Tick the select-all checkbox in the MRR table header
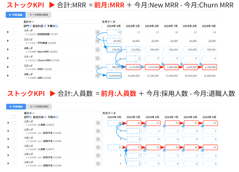 tap(14, 26)
